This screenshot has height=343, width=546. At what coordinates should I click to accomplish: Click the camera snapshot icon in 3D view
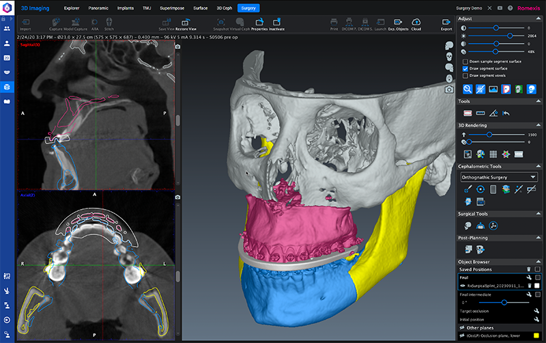[x=449, y=90]
